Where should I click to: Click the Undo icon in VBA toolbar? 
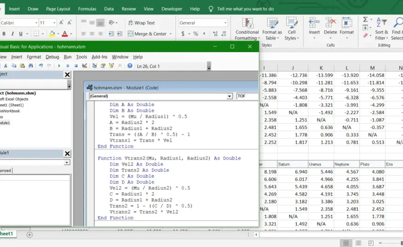pos(41,66)
